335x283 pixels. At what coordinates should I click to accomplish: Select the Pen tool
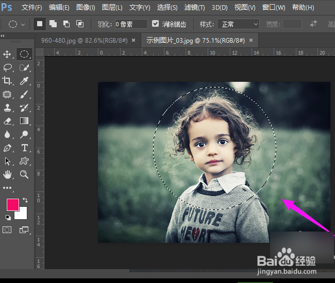pyautogui.click(x=7, y=148)
